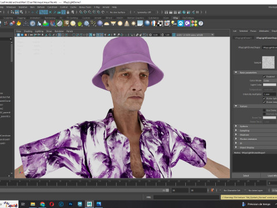Click the colored dots shelf icon
277x208 pixels.
point(194,24)
